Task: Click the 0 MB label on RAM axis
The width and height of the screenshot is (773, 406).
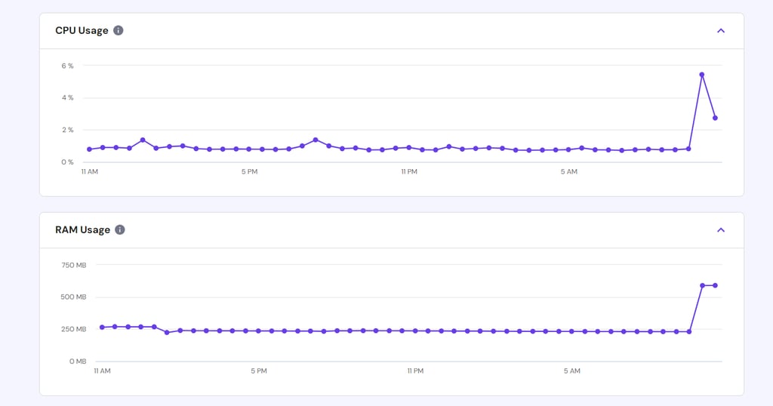Action: [x=78, y=361]
